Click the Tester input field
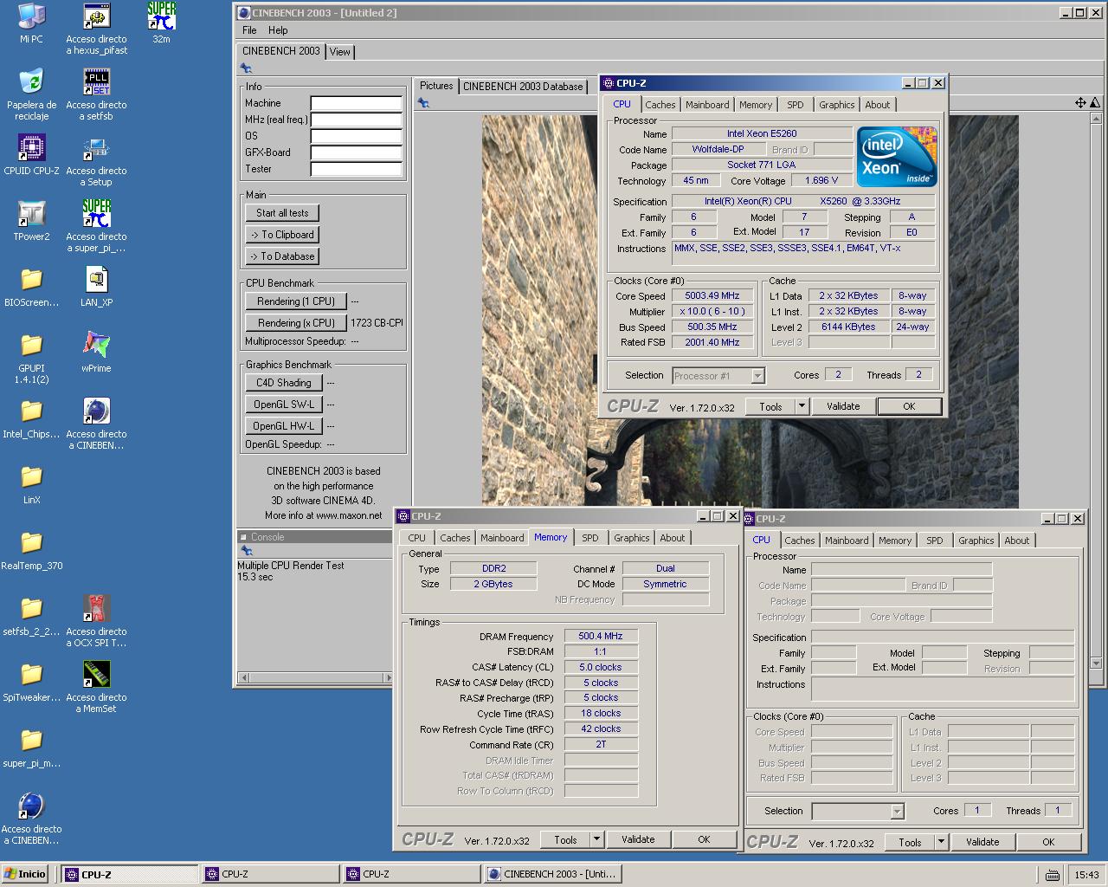Viewport: 1108px width, 887px height. (x=356, y=169)
